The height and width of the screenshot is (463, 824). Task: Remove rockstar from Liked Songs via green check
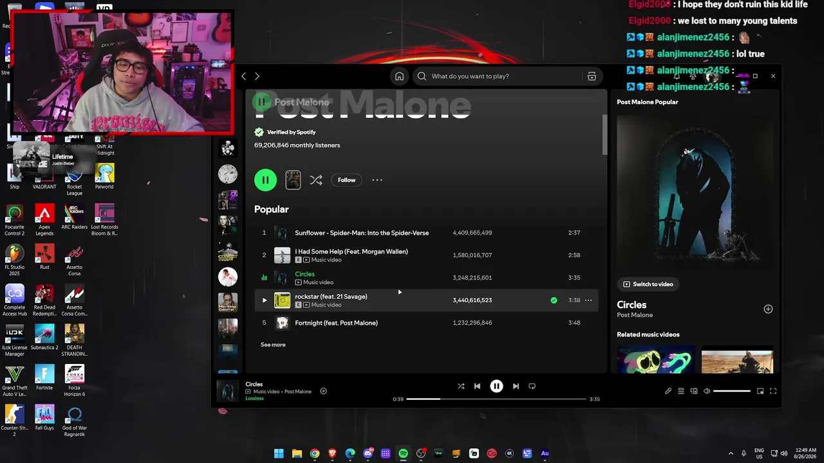(x=554, y=300)
